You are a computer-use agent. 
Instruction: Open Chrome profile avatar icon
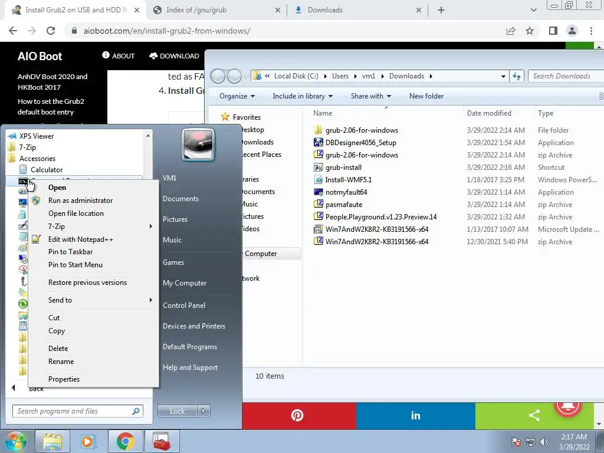coord(572,31)
